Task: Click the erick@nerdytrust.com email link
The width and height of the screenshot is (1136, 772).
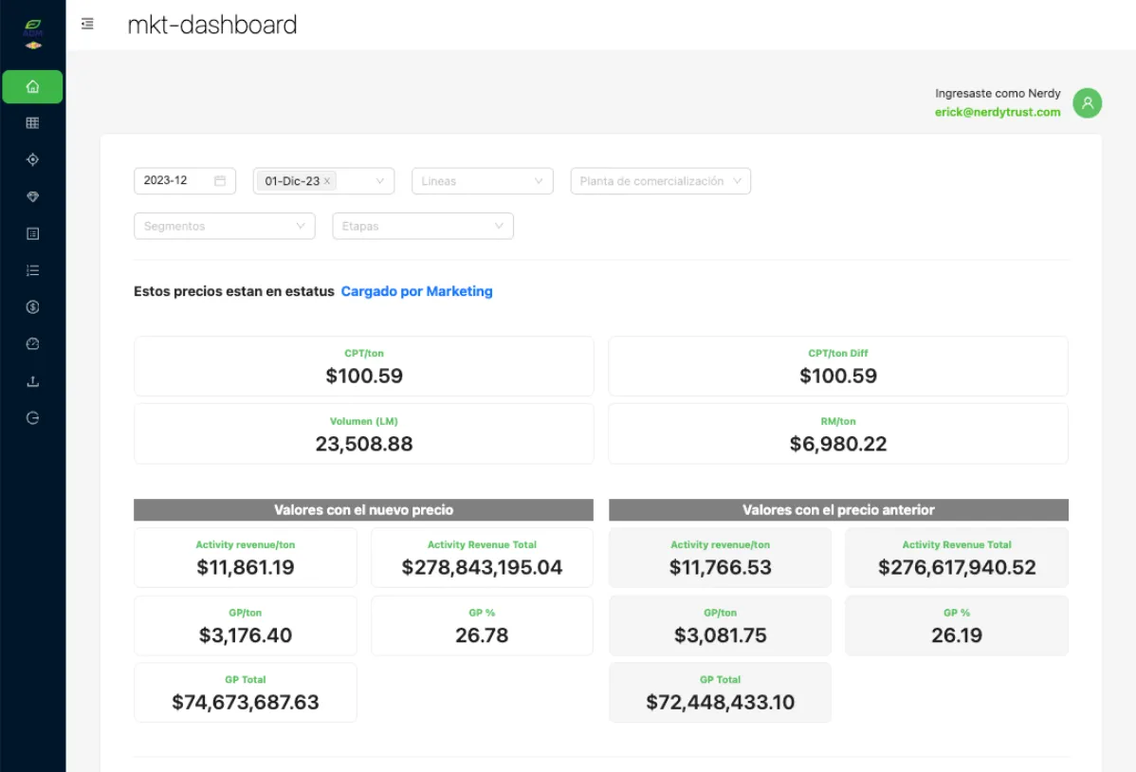Action: point(997,112)
